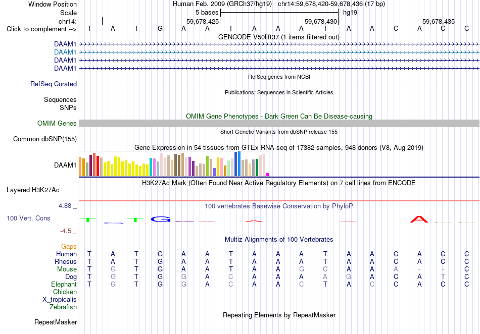Select the 'Chicken' alignment row label

pos(65,292)
